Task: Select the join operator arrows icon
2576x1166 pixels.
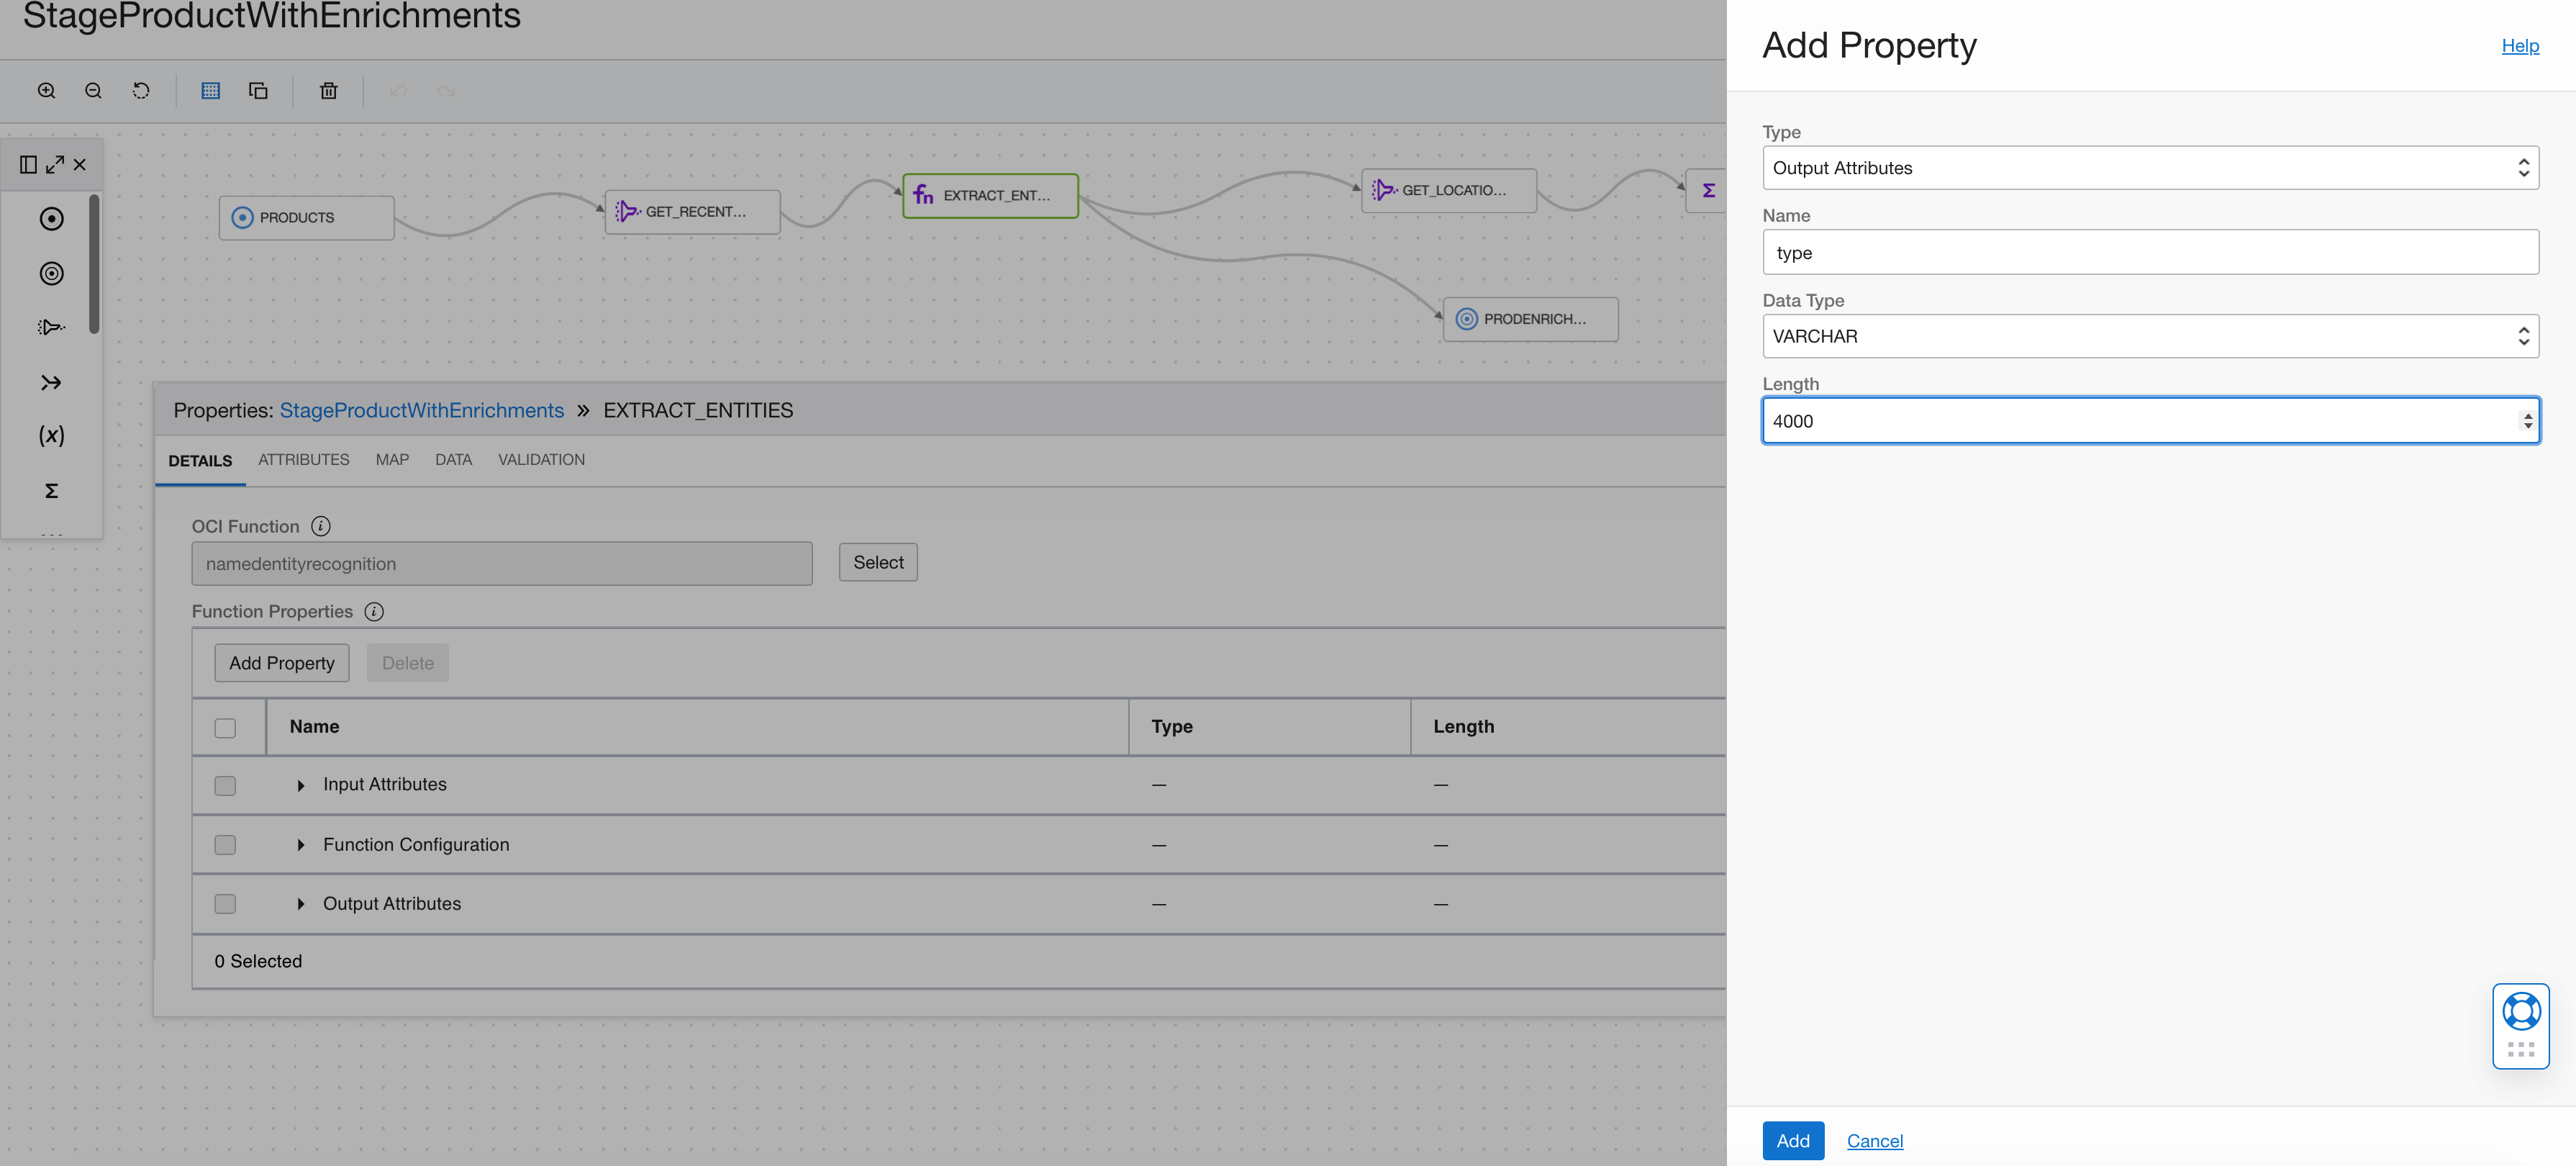Action: 51,383
